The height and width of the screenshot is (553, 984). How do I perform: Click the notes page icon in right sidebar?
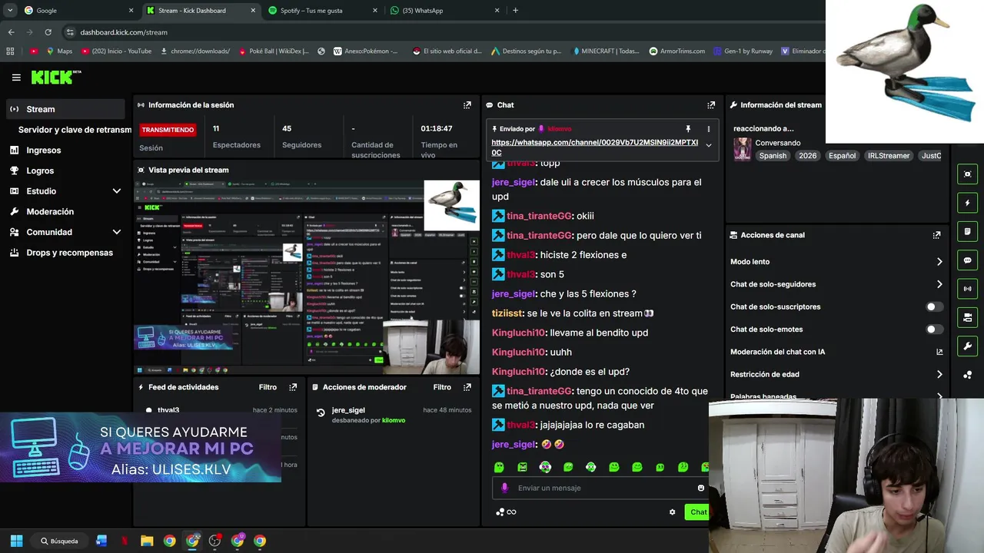[967, 231]
